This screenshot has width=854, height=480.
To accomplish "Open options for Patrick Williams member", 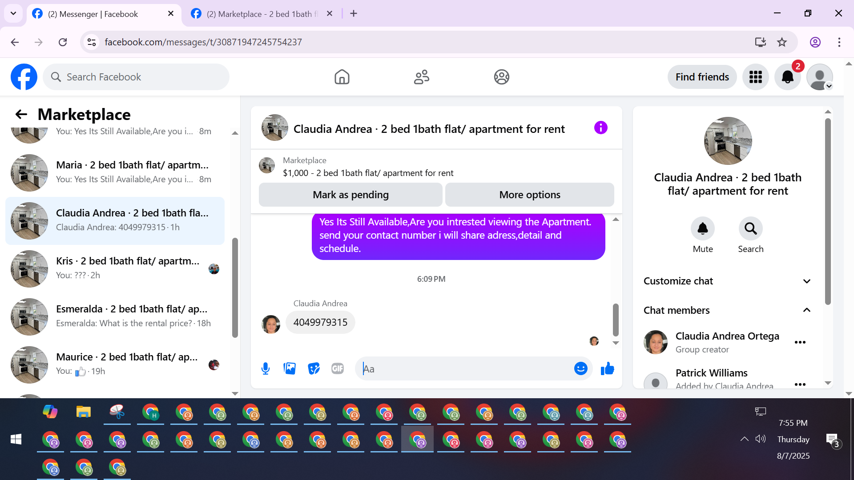I will [800, 384].
